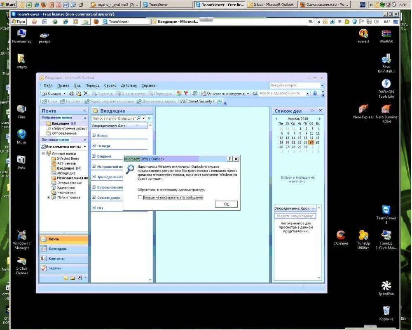Collapse the Личные папки tree node
Image resolution: width=412 pixels, height=330 pixels.
coord(43,153)
